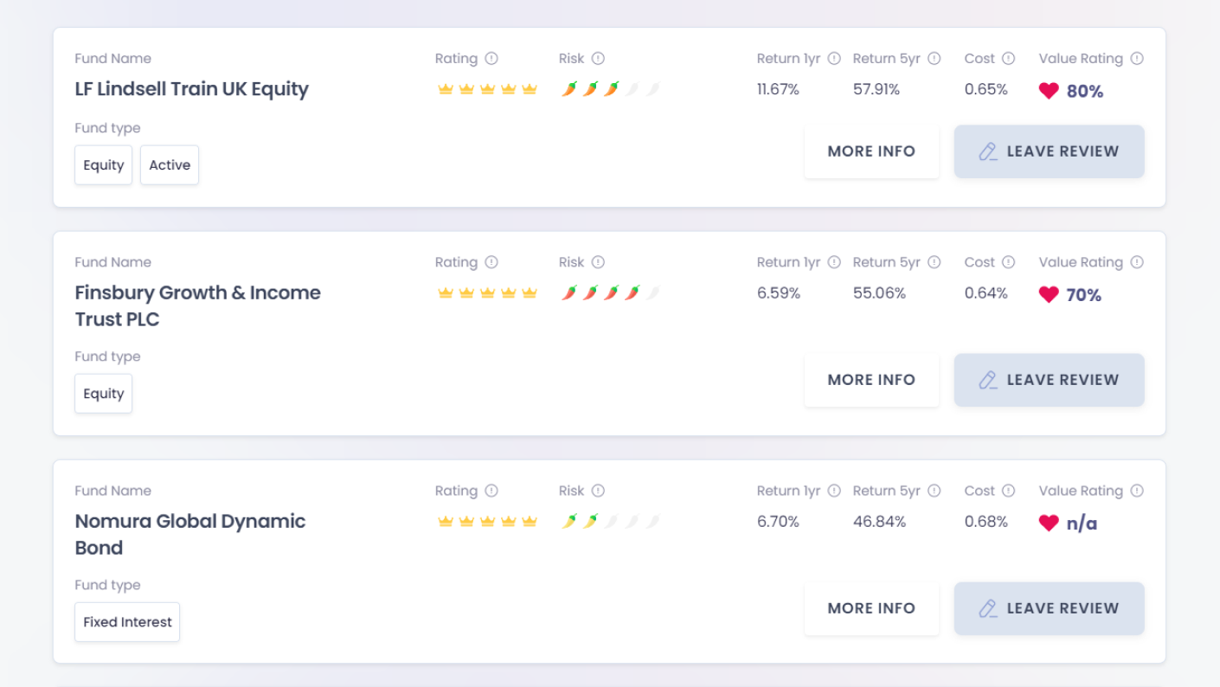1220x687 pixels.
Task: Click the Rating info icon for LF Lindsell Train
Action: (x=491, y=59)
